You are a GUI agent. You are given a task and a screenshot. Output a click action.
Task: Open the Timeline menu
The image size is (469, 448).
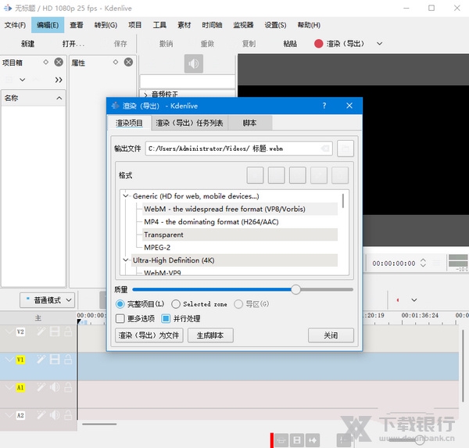[x=212, y=25]
